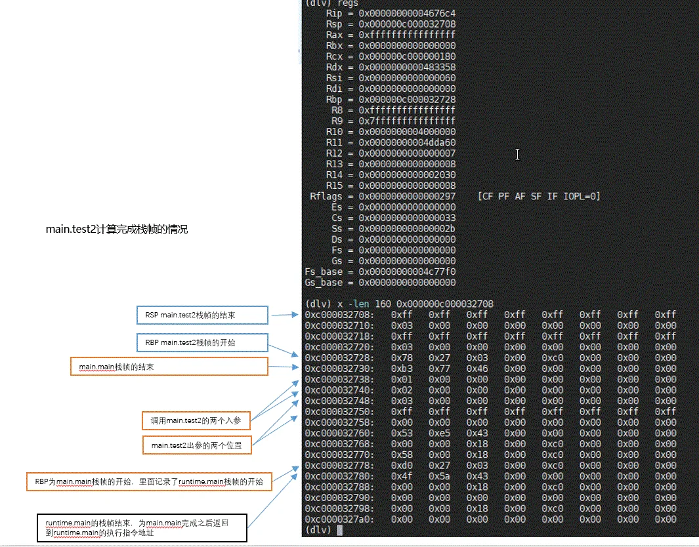699x547 pixels.
Task: Click memory address label 0xc000032730
Action: 339,369
